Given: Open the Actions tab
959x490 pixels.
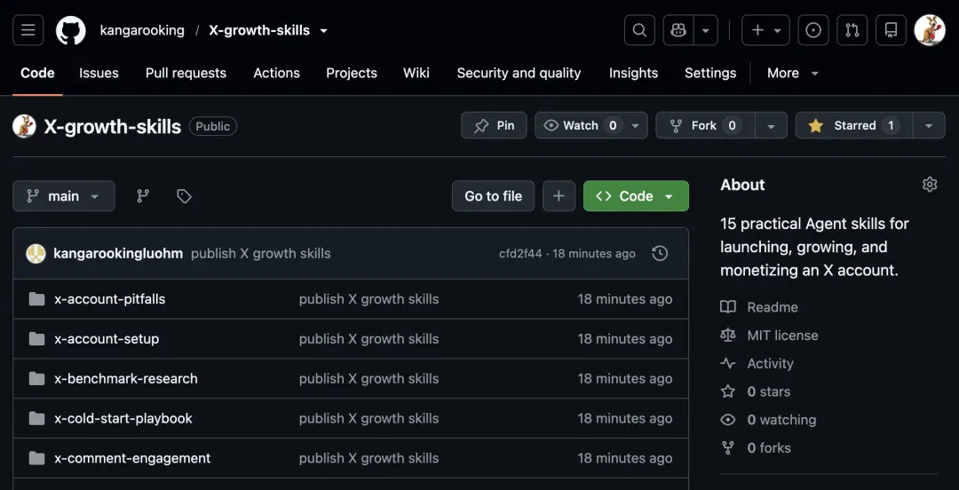Looking at the screenshot, I should coord(276,73).
